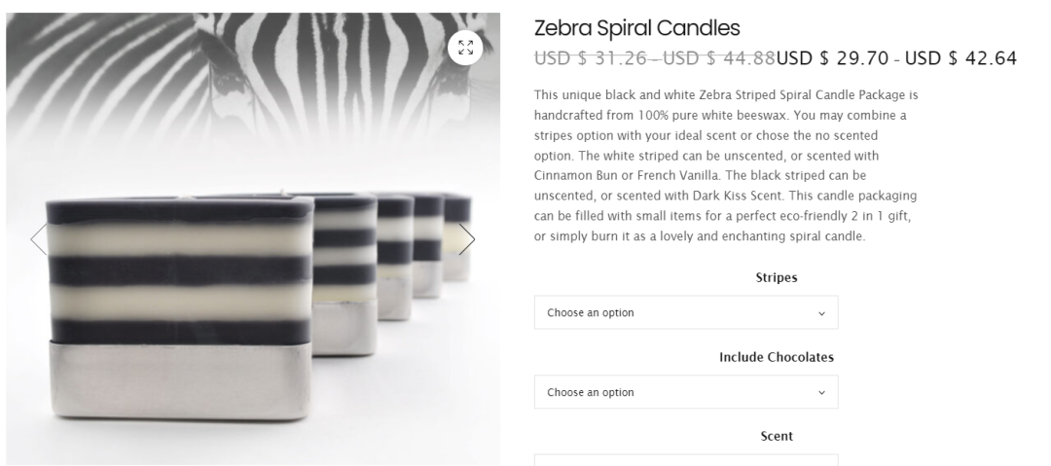This screenshot has height=466, width=1051.
Task: Click the product description paragraph
Action: click(726, 166)
